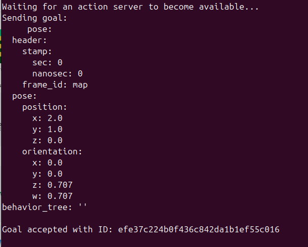This screenshot has width=308, height=247.
Task: Click the orientation "x: 0.0" line
Action: click(47, 162)
